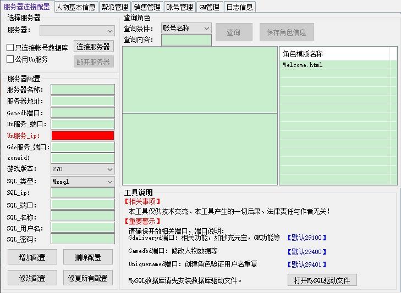Open the 日志信息 tab
This screenshot has height=293, width=401.
tap(240, 7)
